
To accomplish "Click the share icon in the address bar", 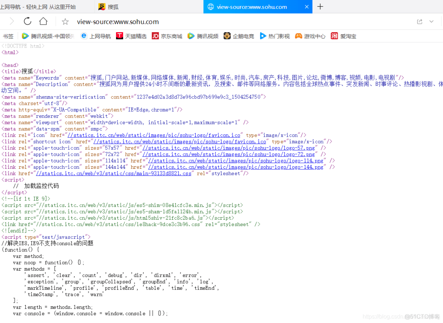I will coord(419,21).
